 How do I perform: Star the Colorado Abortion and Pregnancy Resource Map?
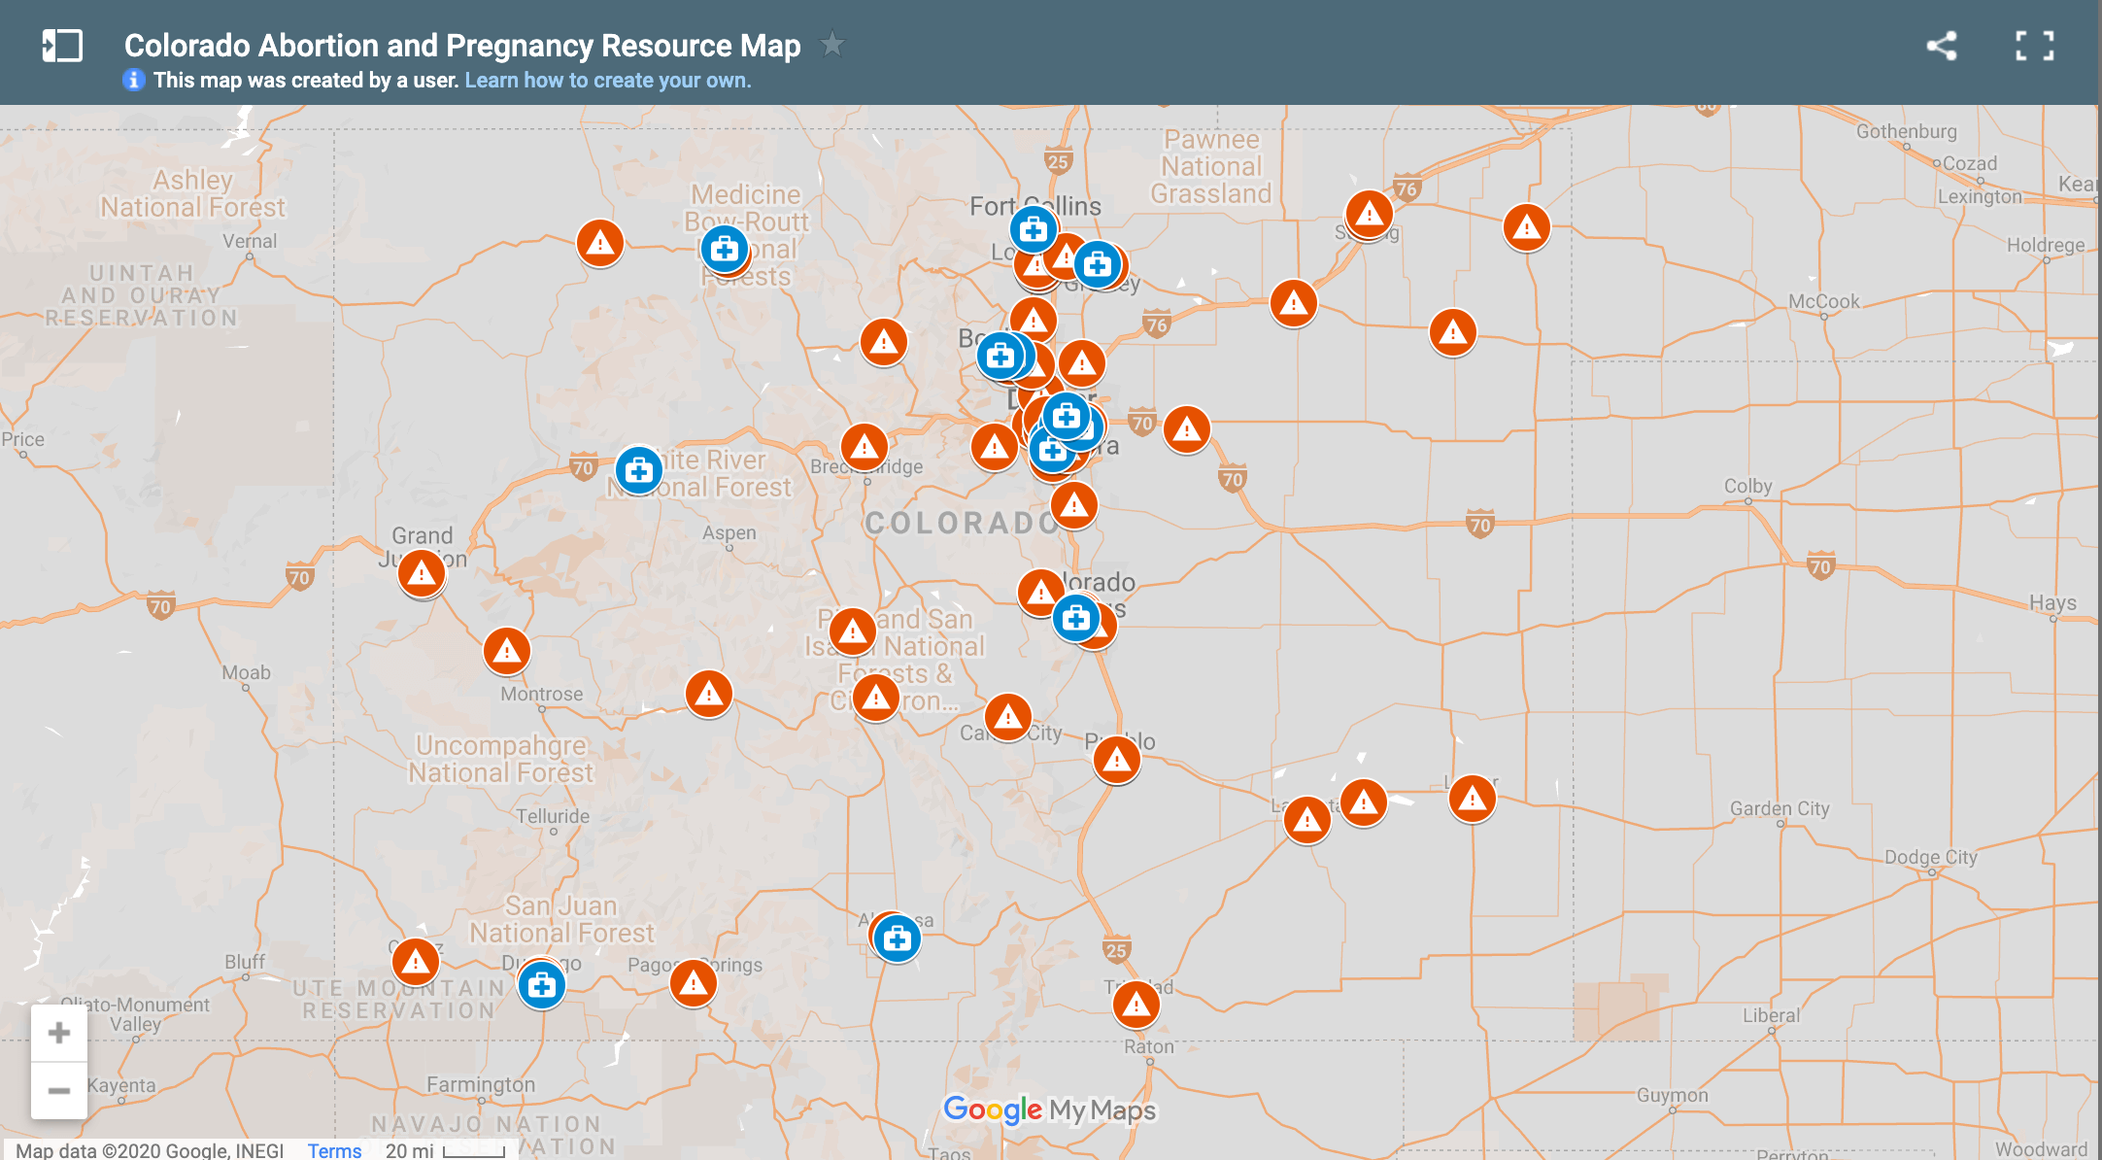click(x=832, y=45)
